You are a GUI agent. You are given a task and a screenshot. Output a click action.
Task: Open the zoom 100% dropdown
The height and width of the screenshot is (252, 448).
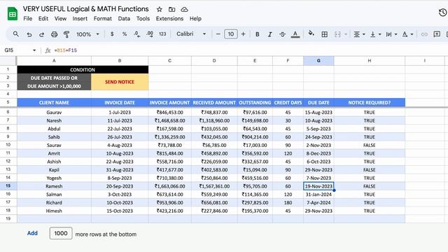pos(87,34)
